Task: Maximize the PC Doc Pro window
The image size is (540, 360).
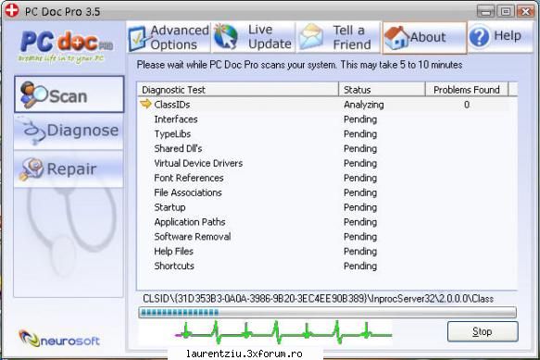Action: [506, 11]
